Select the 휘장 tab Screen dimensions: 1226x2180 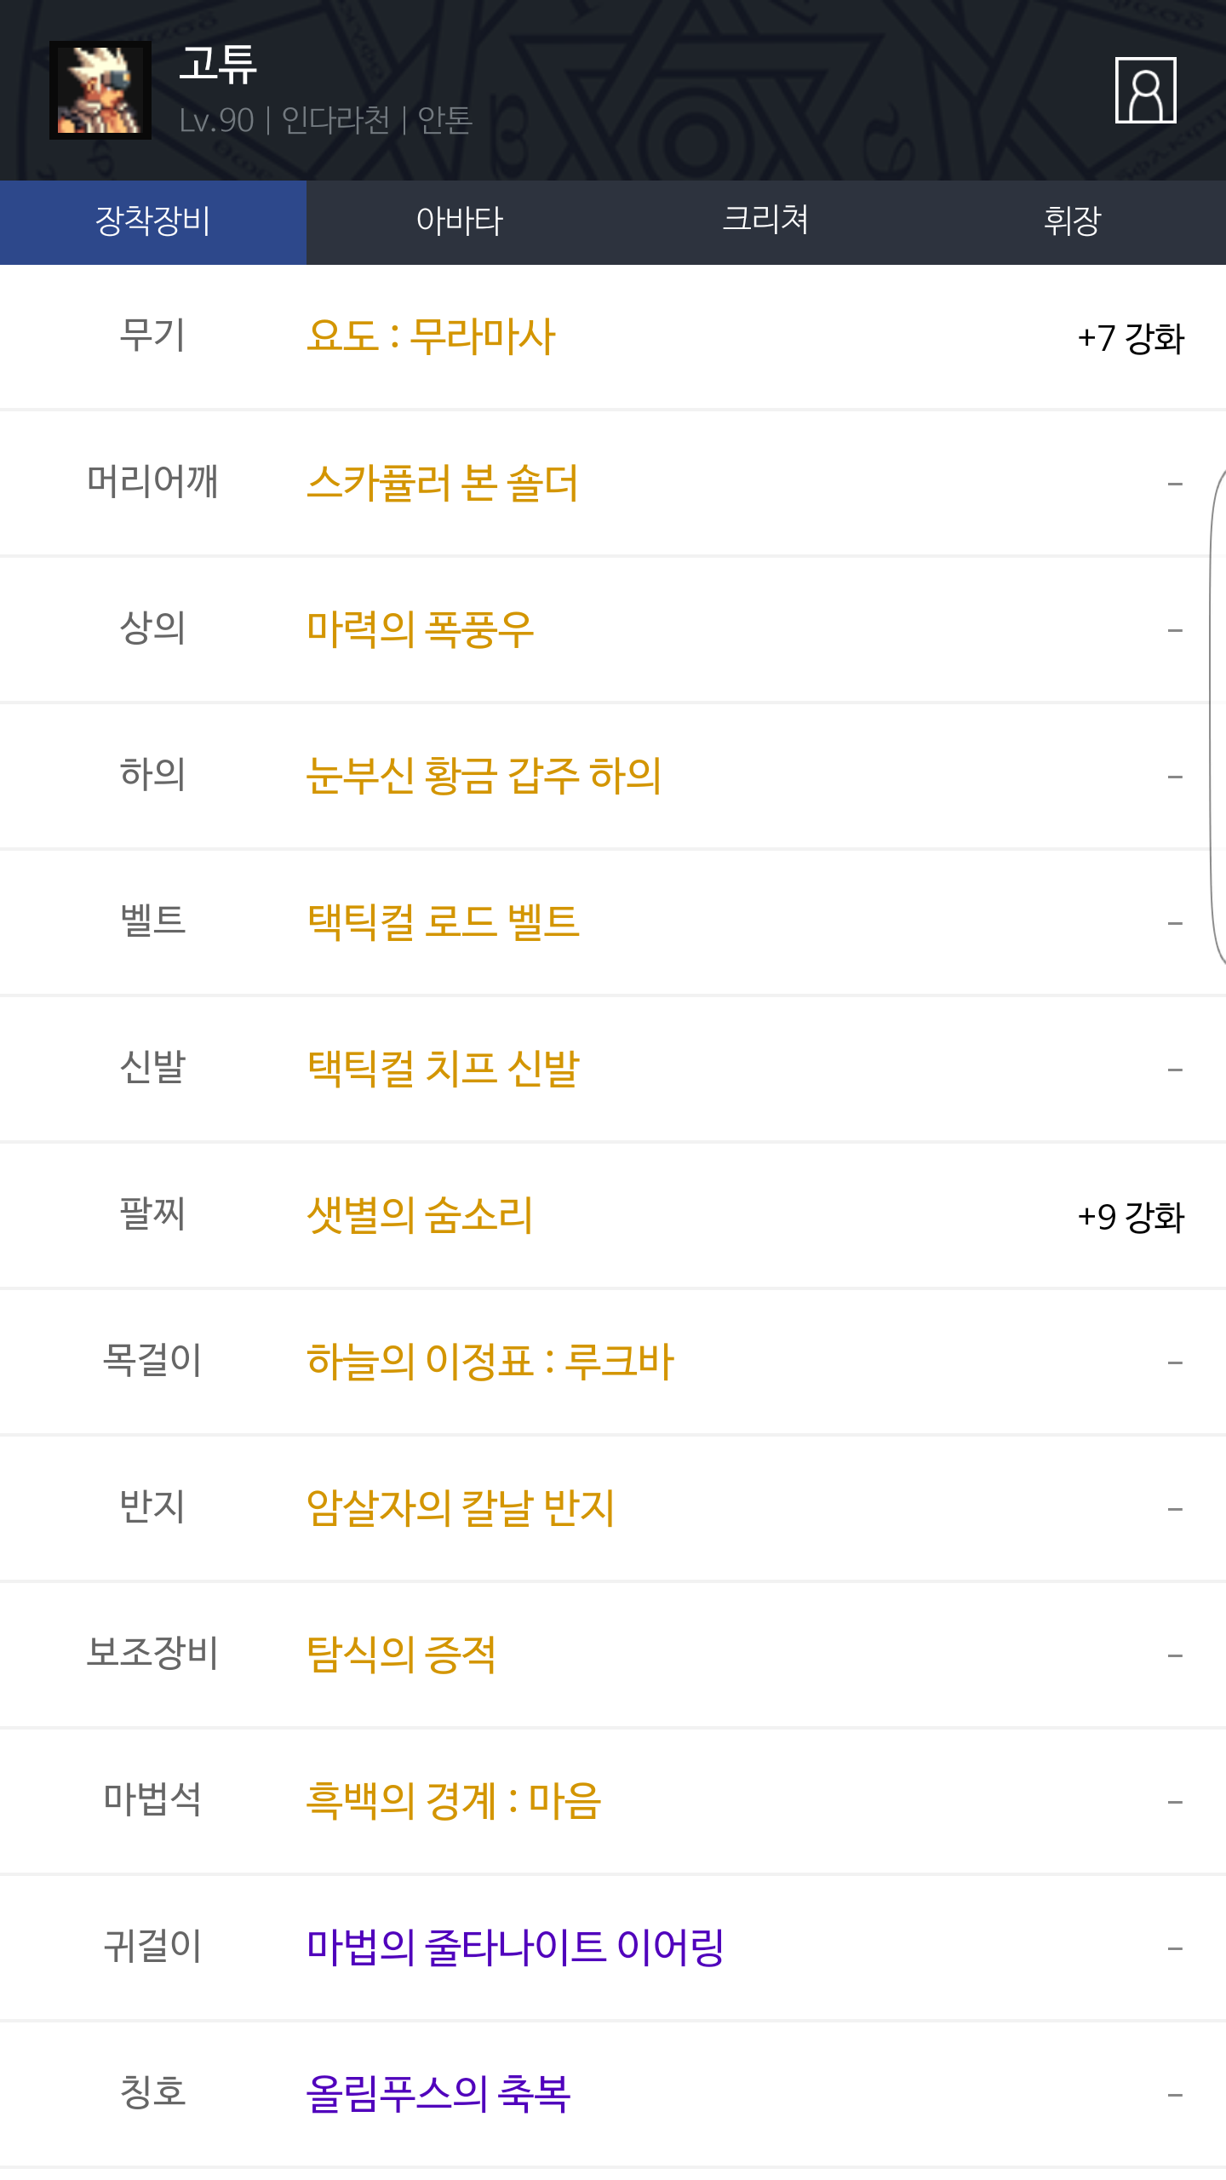coord(1072,221)
